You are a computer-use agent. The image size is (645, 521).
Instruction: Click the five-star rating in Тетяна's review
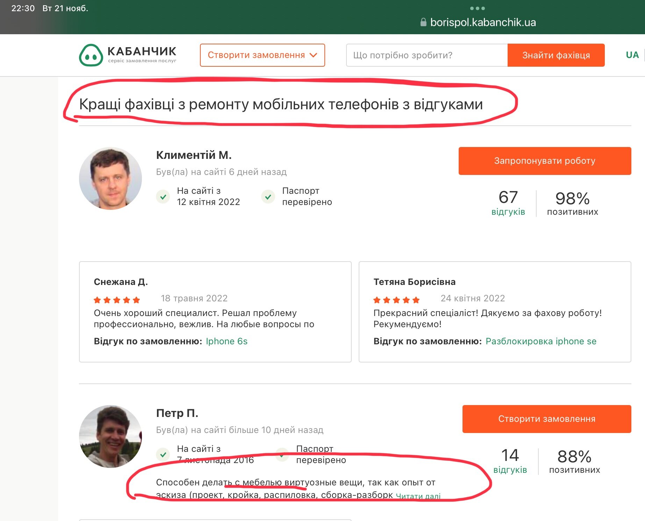(x=396, y=300)
